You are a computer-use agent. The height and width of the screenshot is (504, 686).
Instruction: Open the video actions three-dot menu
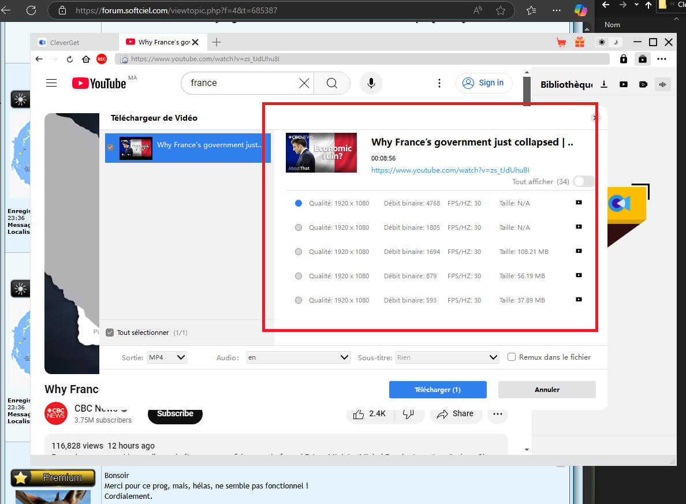(x=497, y=414)
